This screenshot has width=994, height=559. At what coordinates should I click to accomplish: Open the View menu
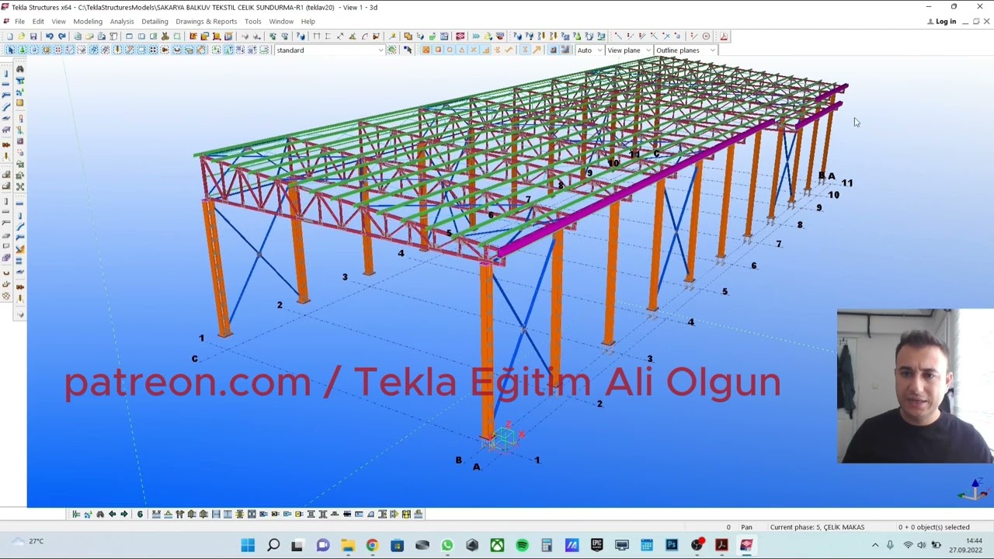click(58, 21)
